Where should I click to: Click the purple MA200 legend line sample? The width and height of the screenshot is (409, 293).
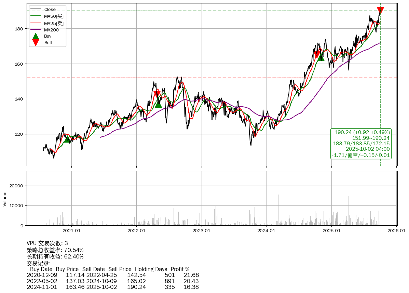point(36,30)
